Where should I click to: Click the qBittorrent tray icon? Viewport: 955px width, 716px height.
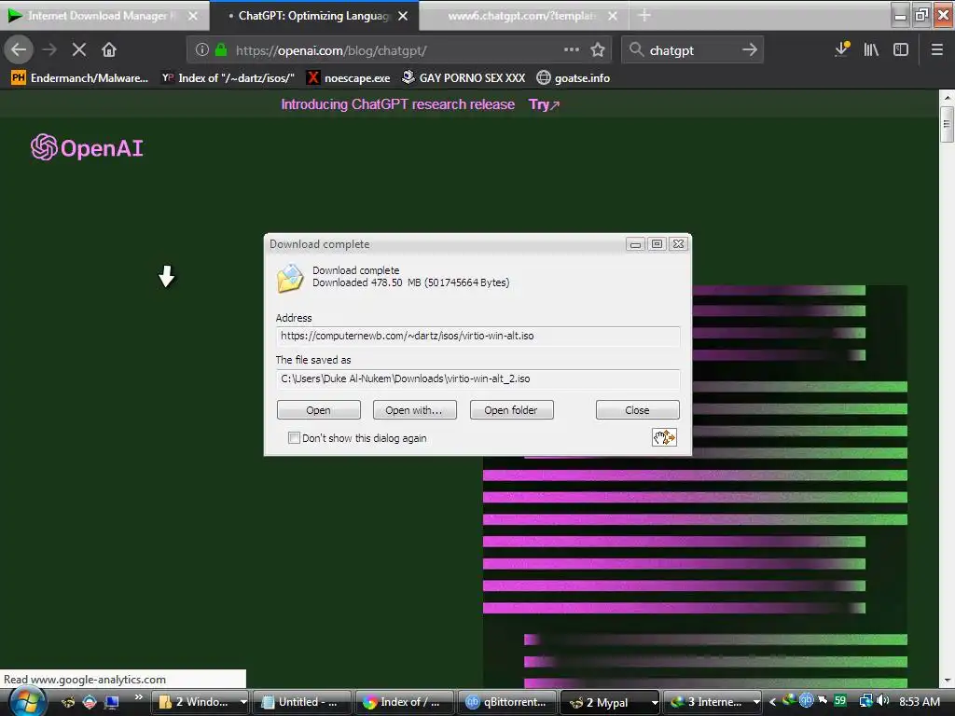(807, 701)
